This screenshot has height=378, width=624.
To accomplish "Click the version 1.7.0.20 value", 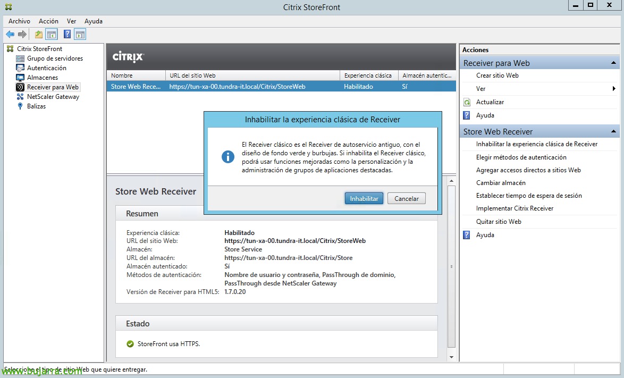I will pos(235,292).
